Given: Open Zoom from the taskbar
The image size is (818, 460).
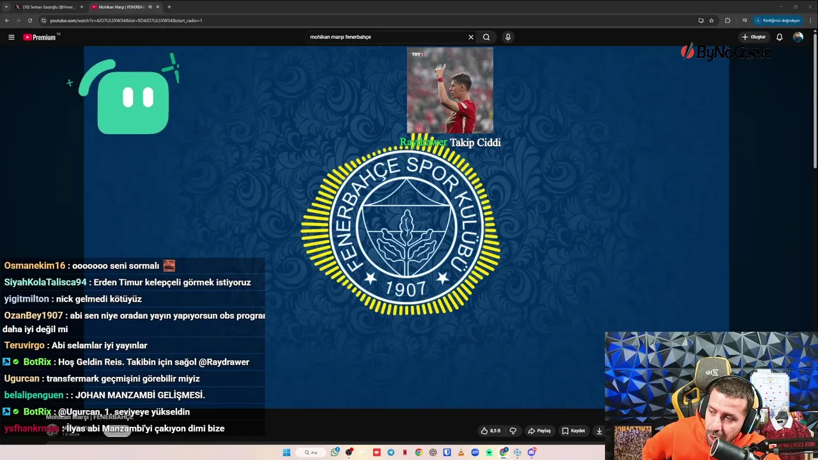Looking at the screenshot, I should tap(475, 452).
